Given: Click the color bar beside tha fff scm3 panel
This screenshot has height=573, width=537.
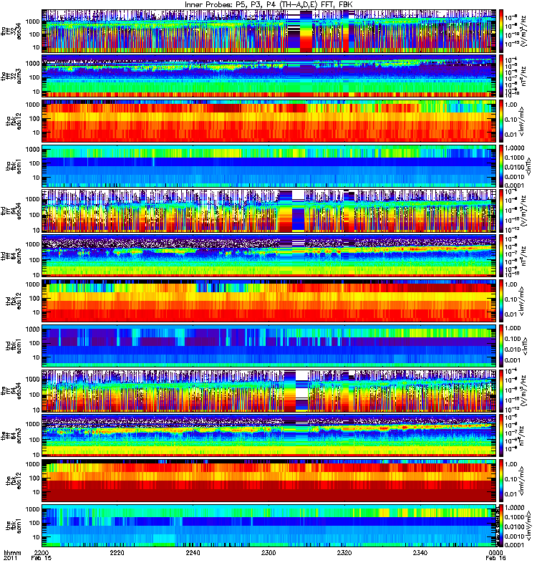Looking at the screenshot, I should [501, 76].
